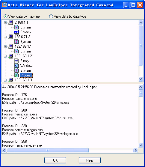
Task: Open System label under 2.168.1.1
Action: click(x=25, y=27)
